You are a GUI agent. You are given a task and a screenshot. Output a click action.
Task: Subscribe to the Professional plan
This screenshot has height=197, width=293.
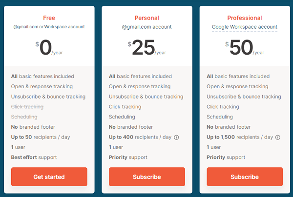tap(245, 177)
